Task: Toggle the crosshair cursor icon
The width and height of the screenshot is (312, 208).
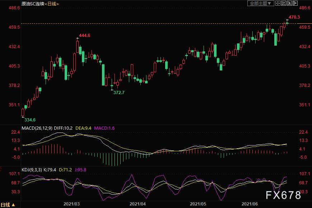Action: [x=278, y=3]
